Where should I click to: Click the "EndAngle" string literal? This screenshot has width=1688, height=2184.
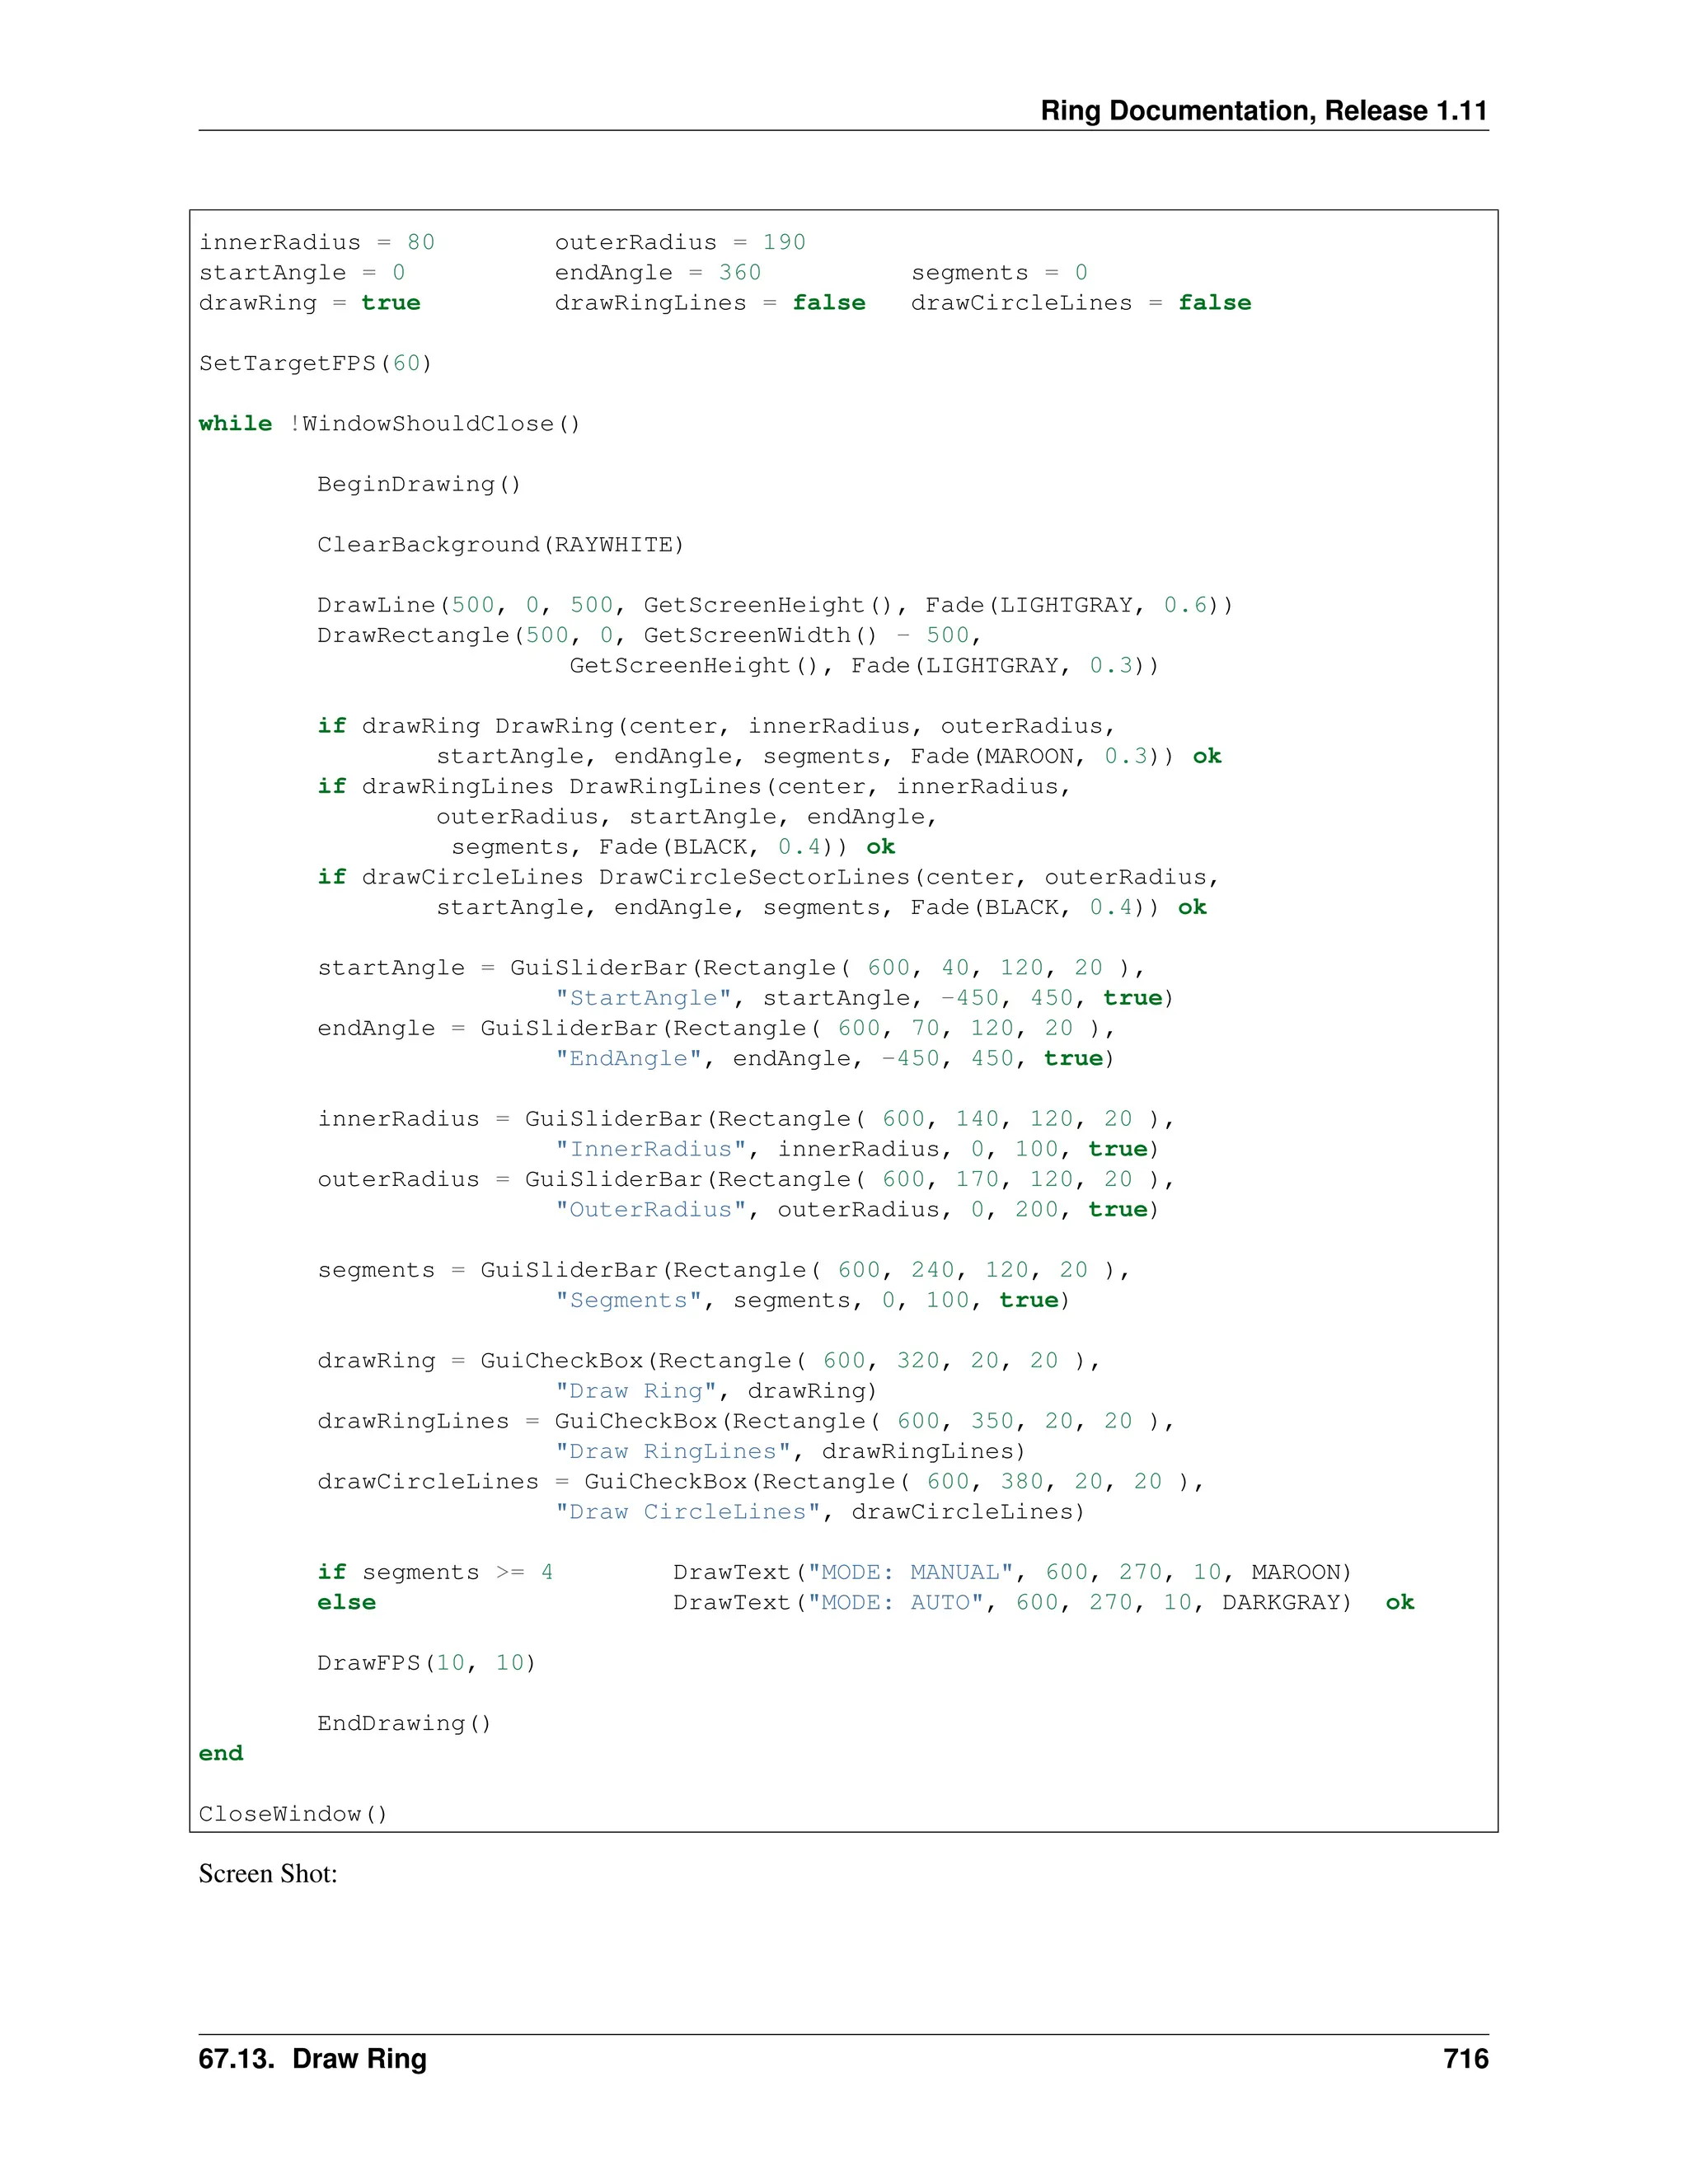pos(628,1058)
